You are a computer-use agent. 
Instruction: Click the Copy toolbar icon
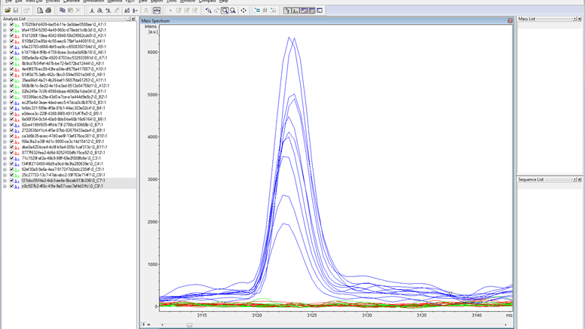click(63, 11)
